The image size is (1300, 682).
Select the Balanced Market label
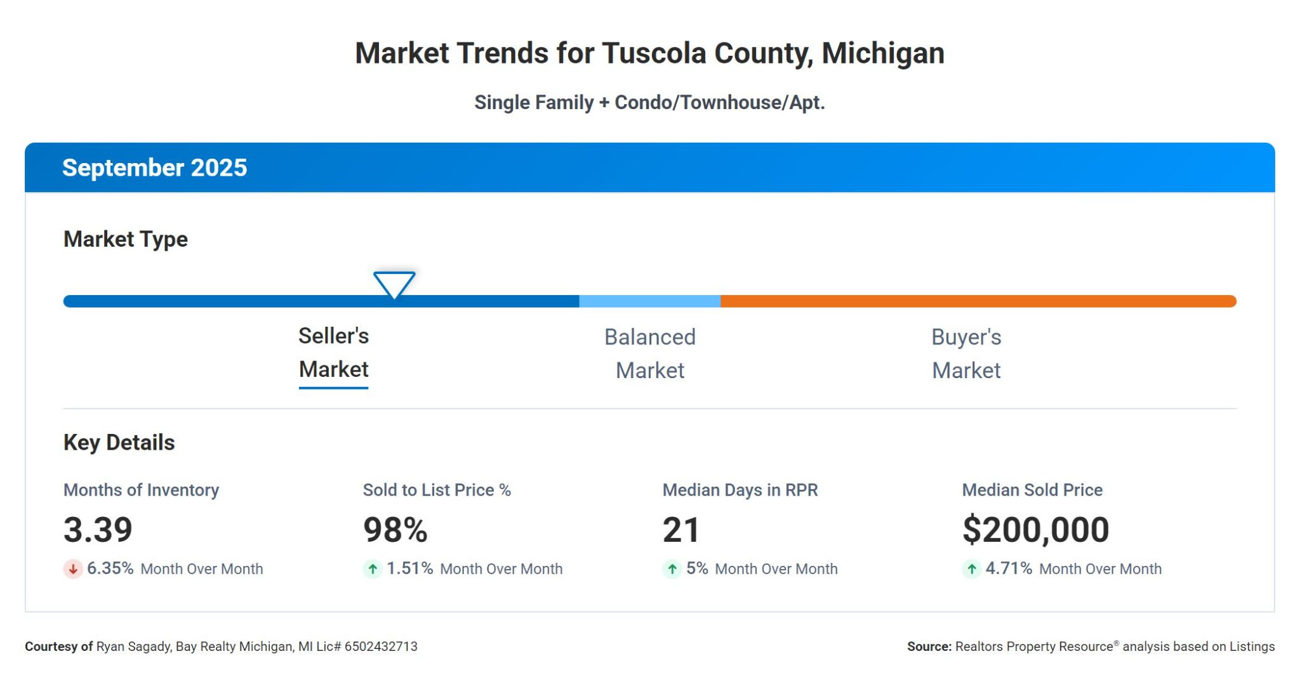click(649, 353)
